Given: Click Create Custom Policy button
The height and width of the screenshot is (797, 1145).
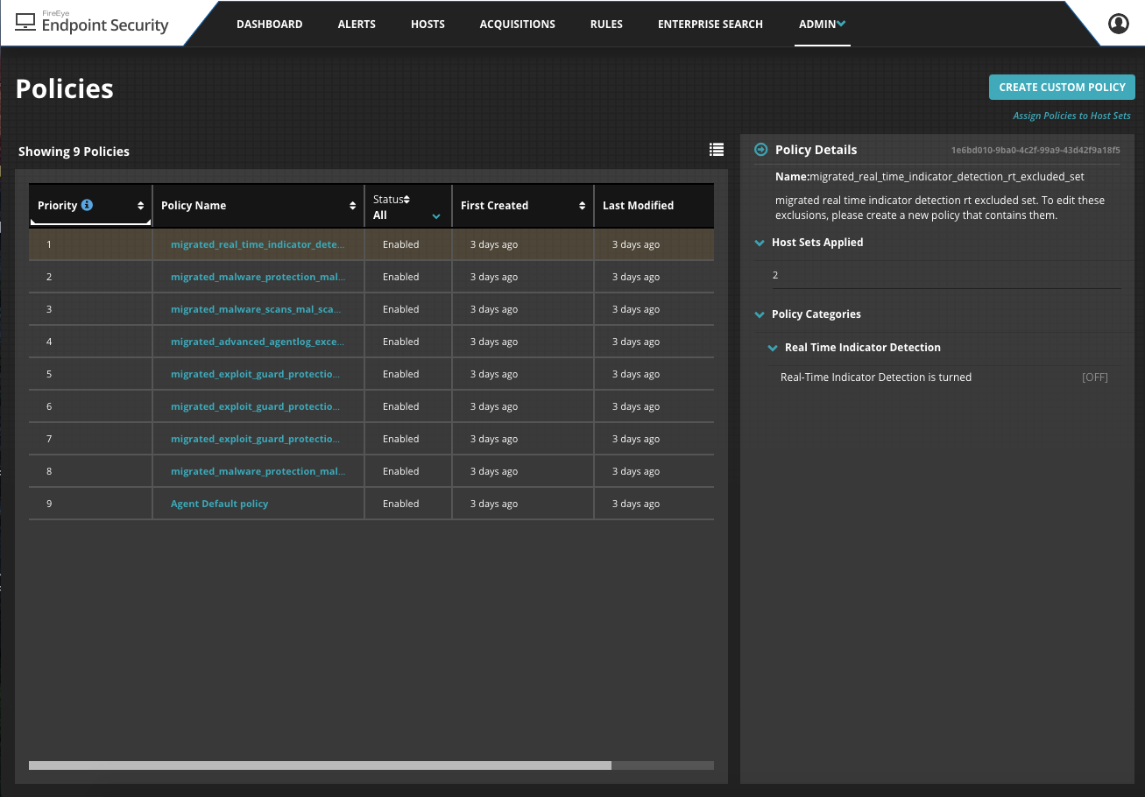Looking at the screenshot, I should coord(1062,87).
